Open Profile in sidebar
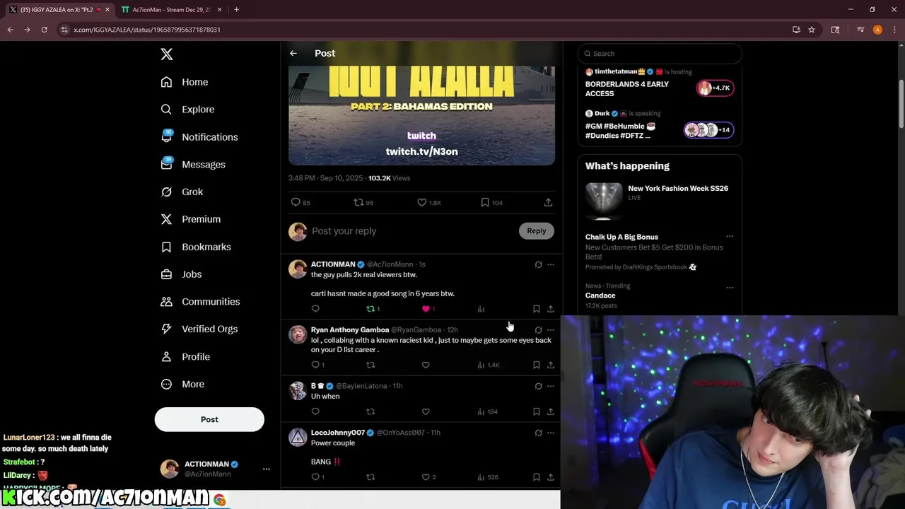905x509 pixels. 185,357
